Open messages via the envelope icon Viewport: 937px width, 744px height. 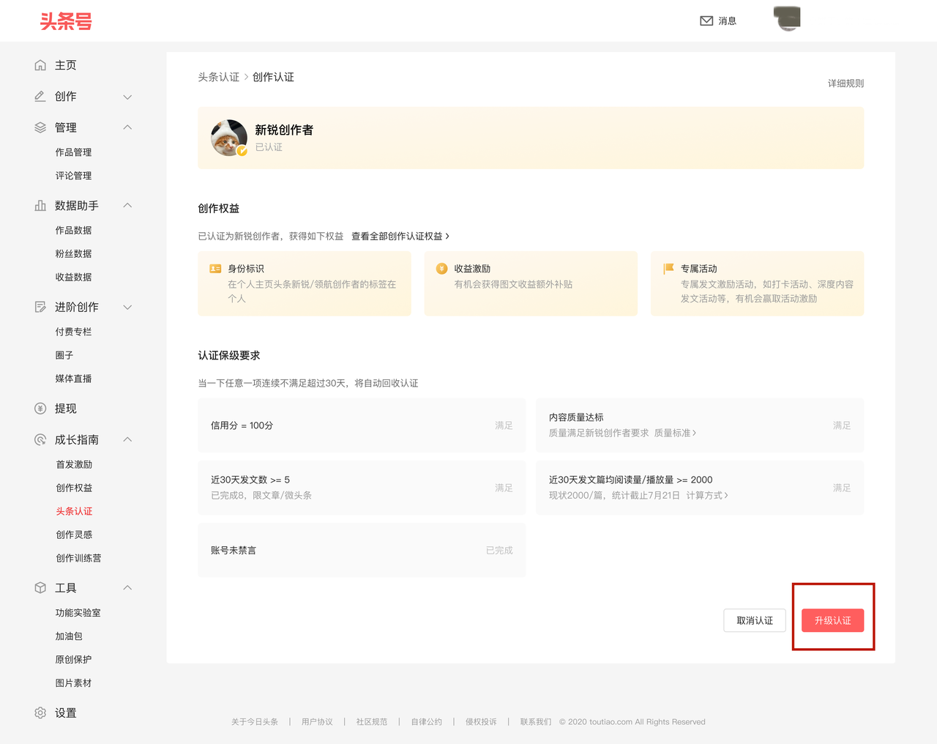click(706, 21)
